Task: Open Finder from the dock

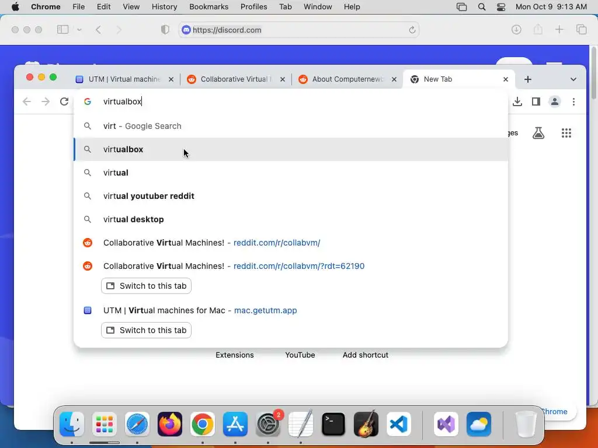Action: [x=72, y=424]
